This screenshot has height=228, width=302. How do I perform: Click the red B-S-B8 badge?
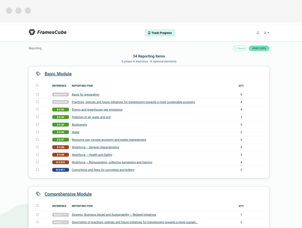pos(60,147)
